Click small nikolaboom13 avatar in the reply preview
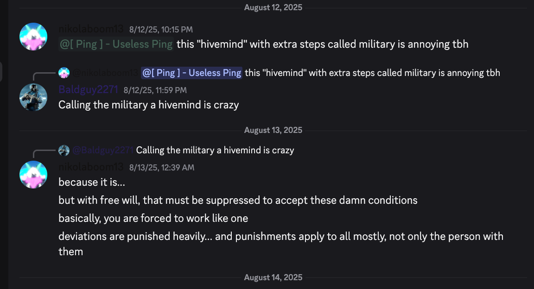534x289 pixels. (64, 73)
